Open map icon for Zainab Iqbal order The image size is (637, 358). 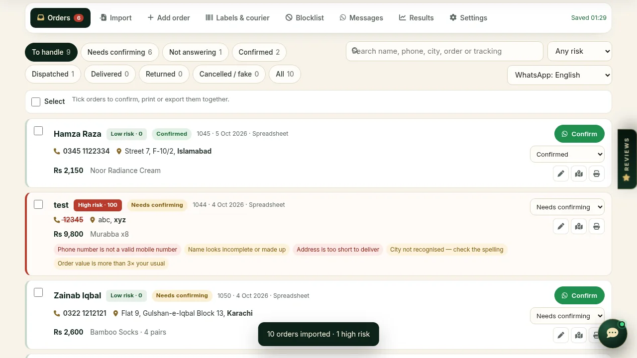579,335
